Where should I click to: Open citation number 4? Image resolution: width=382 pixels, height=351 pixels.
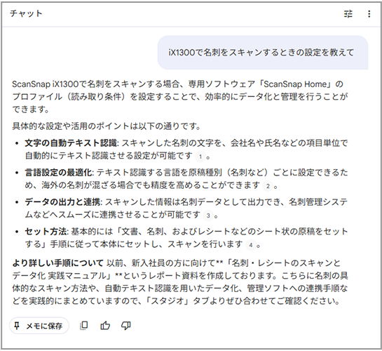click(251, 245)
